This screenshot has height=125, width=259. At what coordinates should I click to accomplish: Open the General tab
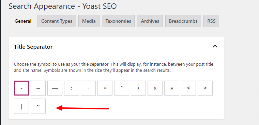pyautogui.click(x=23, y=21)
